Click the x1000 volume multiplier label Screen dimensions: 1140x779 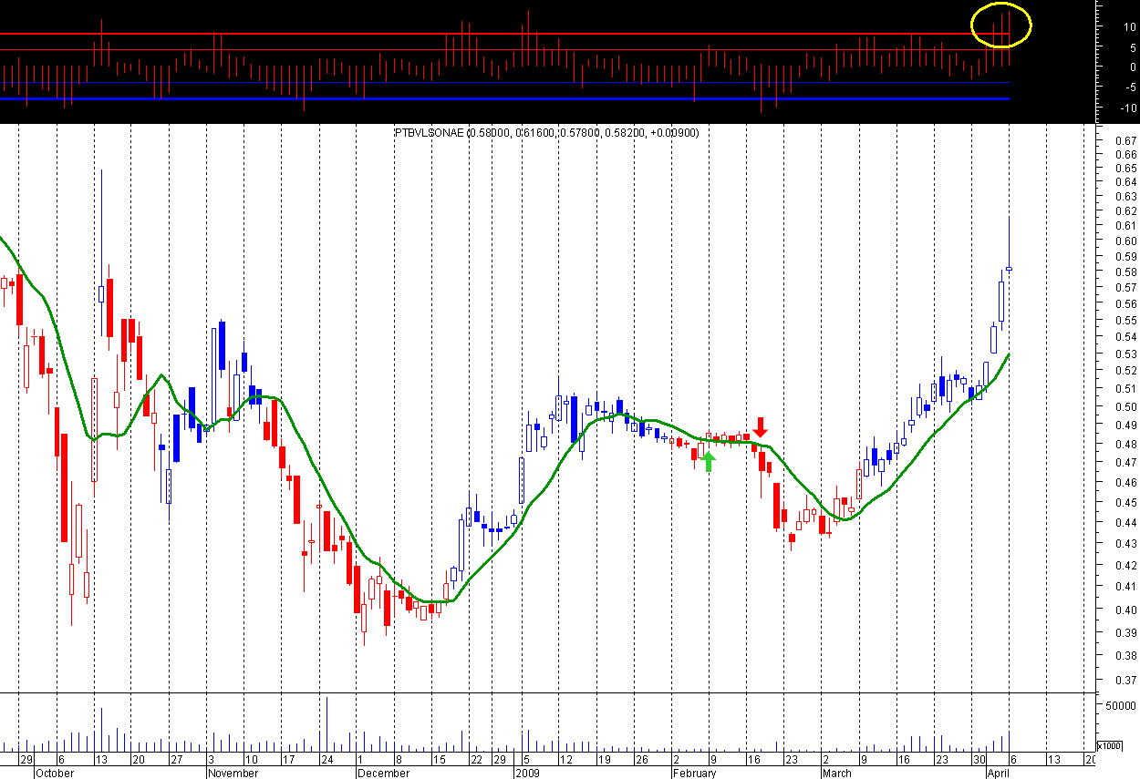[x=1109, y=746]
